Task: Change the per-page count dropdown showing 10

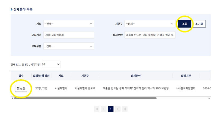Action: tap(51, 64)
